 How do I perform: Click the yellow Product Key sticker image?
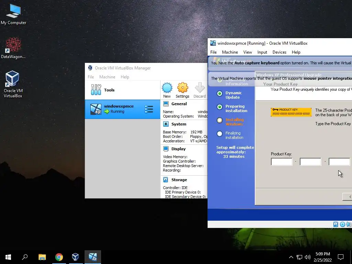(x=291, y=112)
